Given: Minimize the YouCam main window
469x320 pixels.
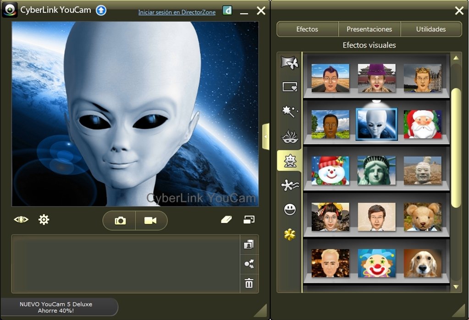Looking at the screenshot, I should tap(244, 13).
